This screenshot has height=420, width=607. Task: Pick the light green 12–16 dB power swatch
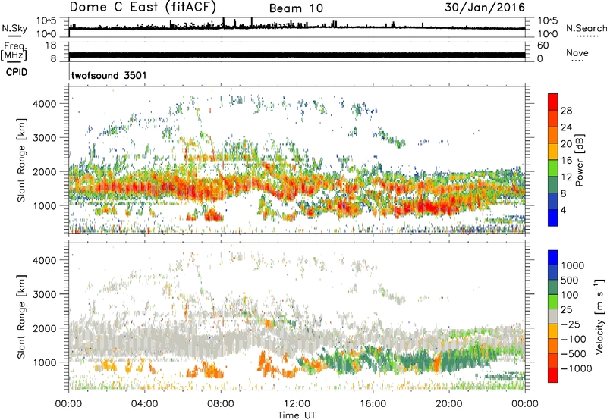[553, 168]
